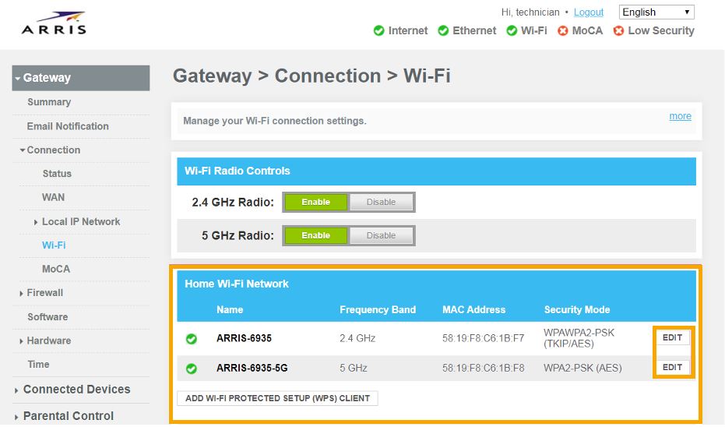This screenshot has width=725, height=427.
Task: Go to Connection Status page
Action: (x=57, y=174)
